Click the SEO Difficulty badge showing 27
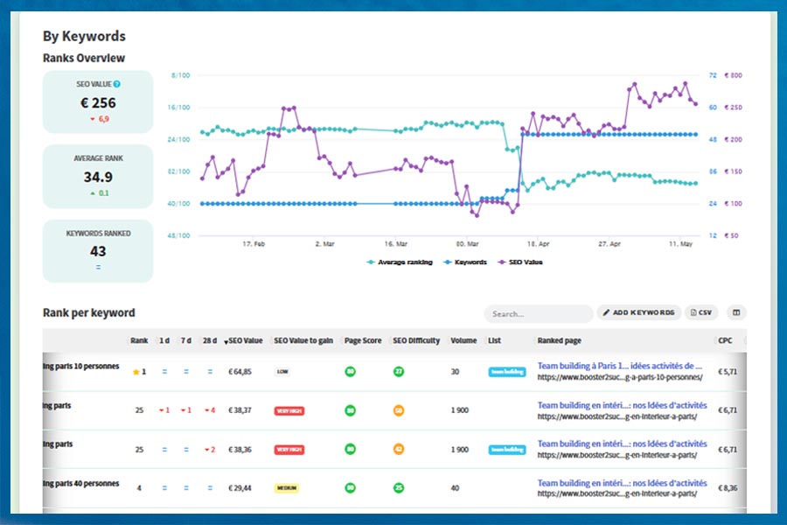 (x=398, y=372)
